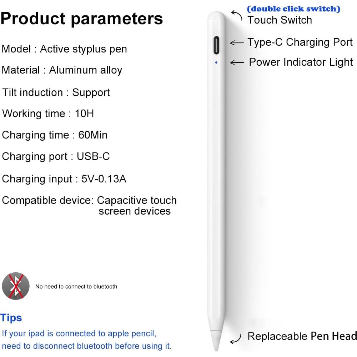
Task: Click the curved arrow beside Touch Switch
Action: coord(237,15)
